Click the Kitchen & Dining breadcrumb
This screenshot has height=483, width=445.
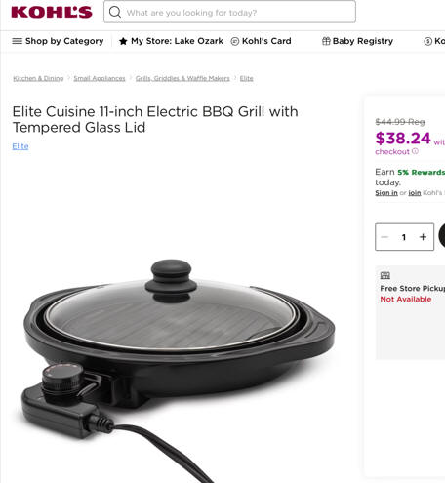[x=38, y=78]
